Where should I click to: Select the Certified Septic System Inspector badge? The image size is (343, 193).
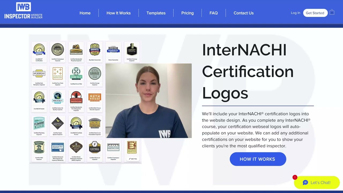(x=58, y=126)
